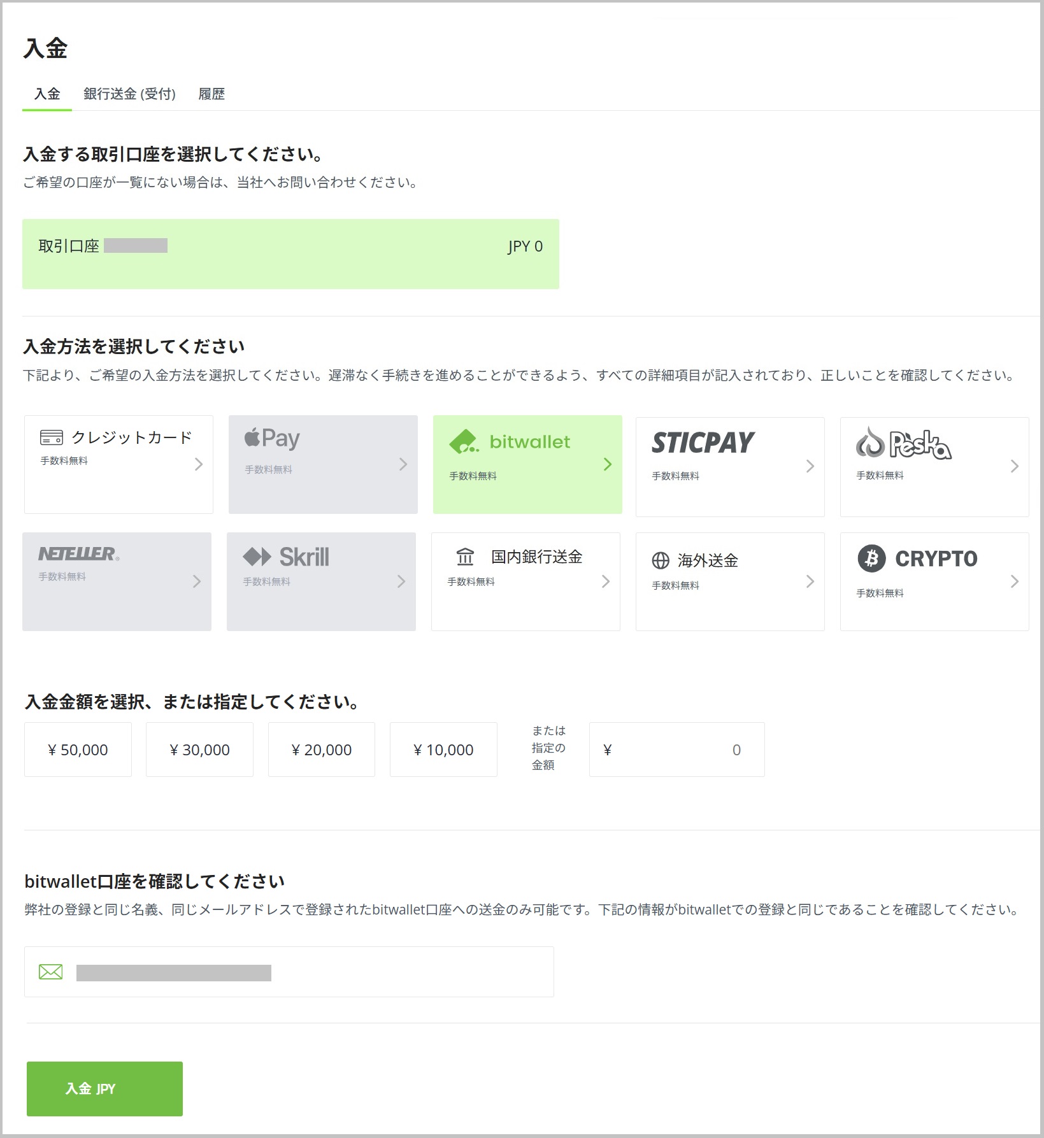Image resolution: width=1044 pixels, height=1138 pixels.
Task: Click the custom amount ¥ input field
Action: click(x=676, y=750)
